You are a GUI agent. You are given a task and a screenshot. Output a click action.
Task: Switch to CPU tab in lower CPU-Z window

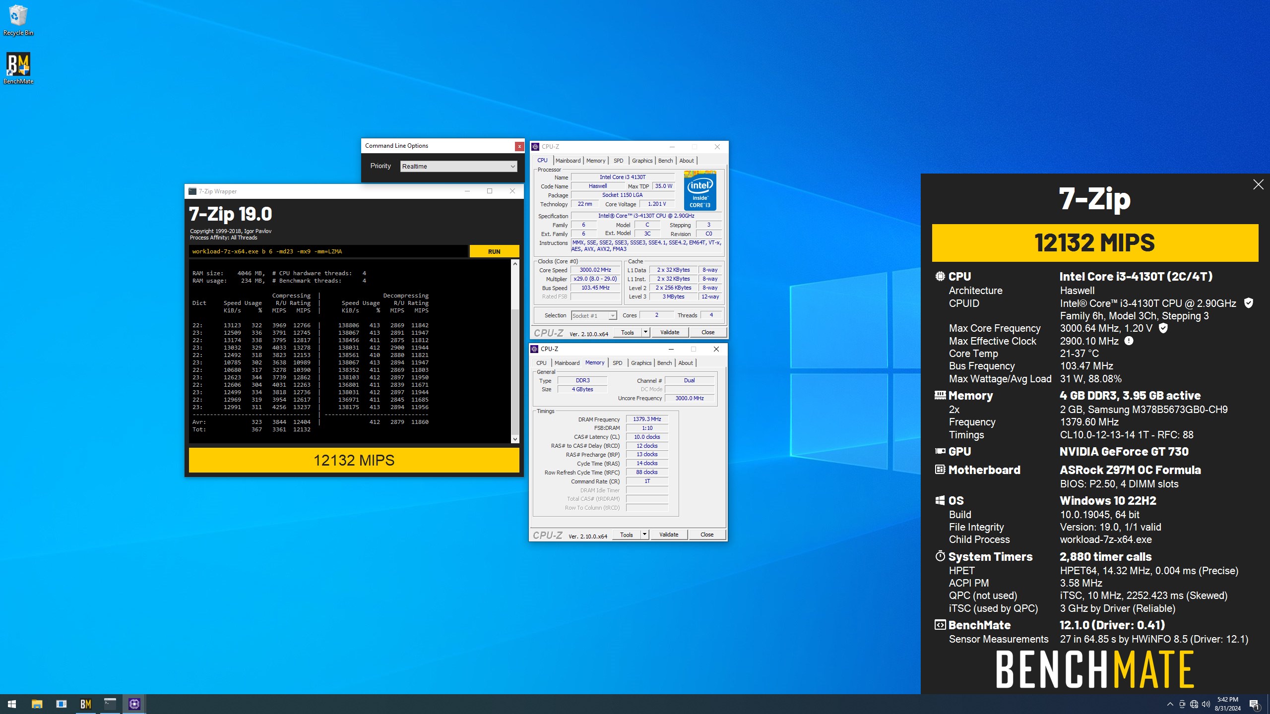pyautogui.click(x=541, y=363)
